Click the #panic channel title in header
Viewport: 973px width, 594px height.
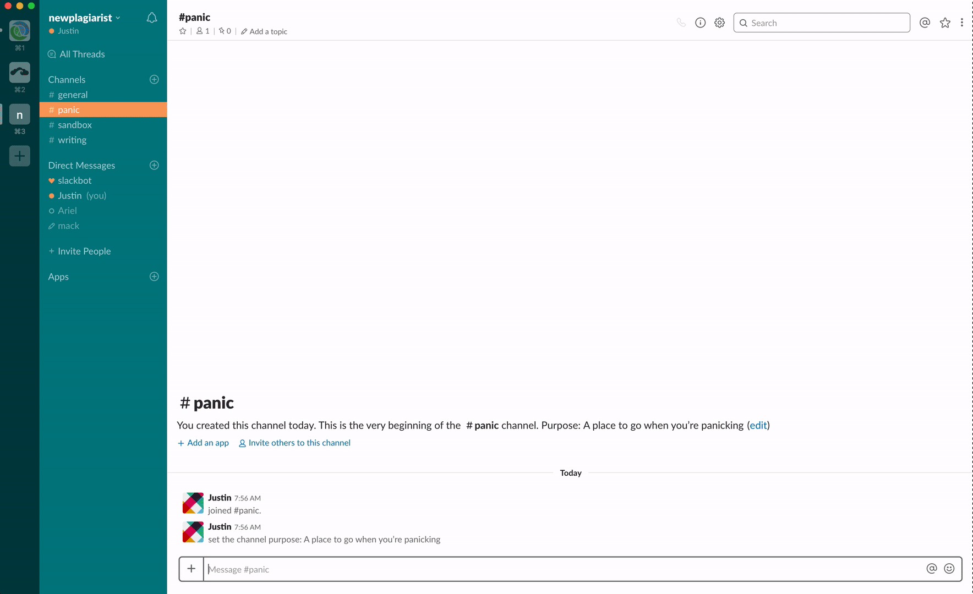[x=194, y=17]
